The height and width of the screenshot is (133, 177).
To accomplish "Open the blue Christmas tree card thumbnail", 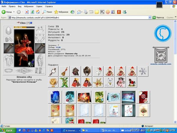I will pyautogui.click(x=55, y=97).
